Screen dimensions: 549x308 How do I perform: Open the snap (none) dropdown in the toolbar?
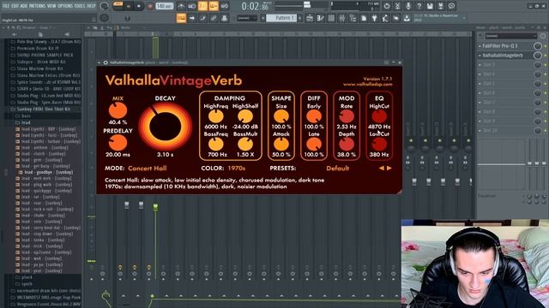point(246,18)
